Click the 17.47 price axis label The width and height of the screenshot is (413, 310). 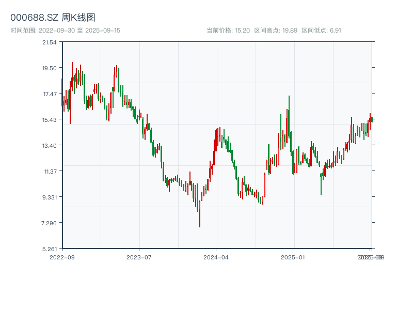(x=50, y=94)
